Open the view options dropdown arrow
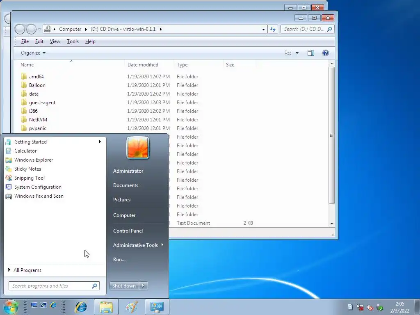420x315 pixels. pyautogui.click(x=297, y=53)
